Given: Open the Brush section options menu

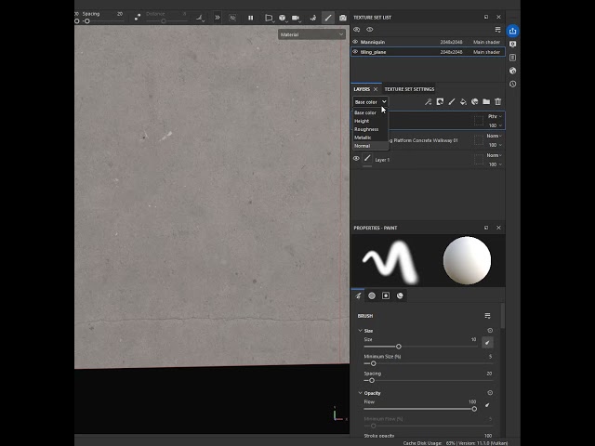Looking at the screenshot, I should pos(487,316).
